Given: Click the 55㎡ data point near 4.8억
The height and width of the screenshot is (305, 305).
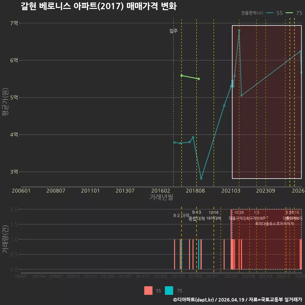Looking at the screenshot, I should point(224,105).
